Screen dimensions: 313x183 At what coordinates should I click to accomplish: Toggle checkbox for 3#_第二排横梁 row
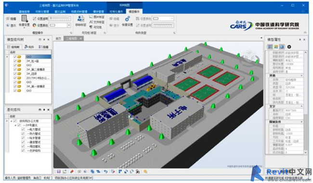[15, 69]
